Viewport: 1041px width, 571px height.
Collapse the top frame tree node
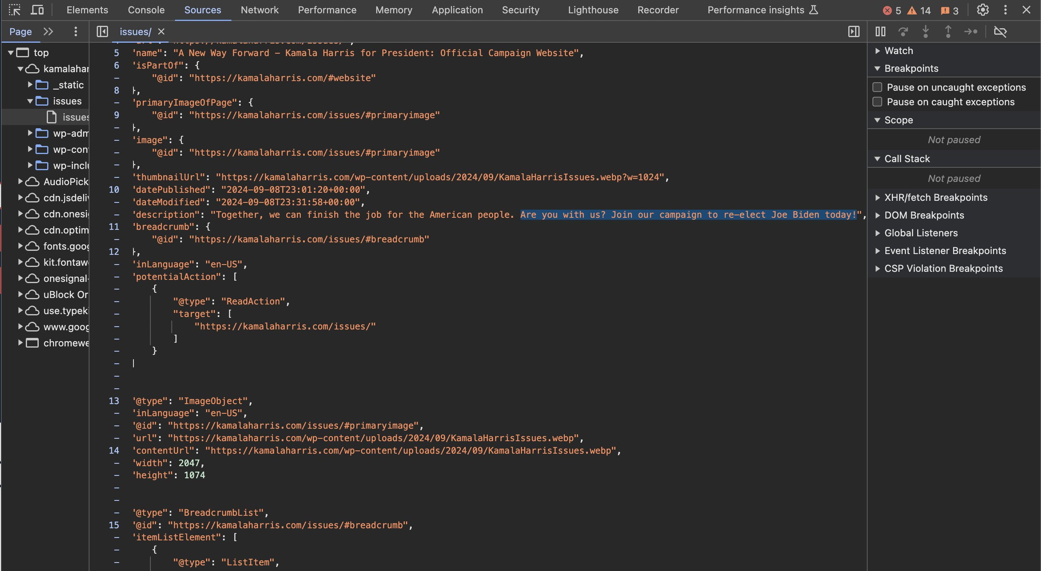pos(11,52)
